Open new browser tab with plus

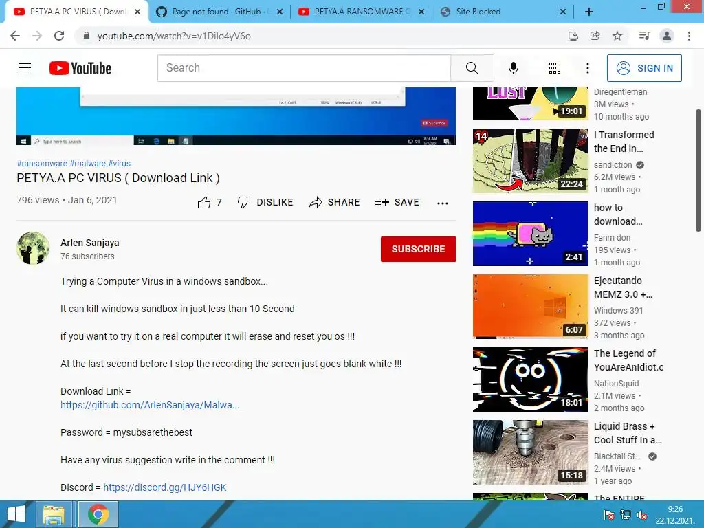(589, 12)
